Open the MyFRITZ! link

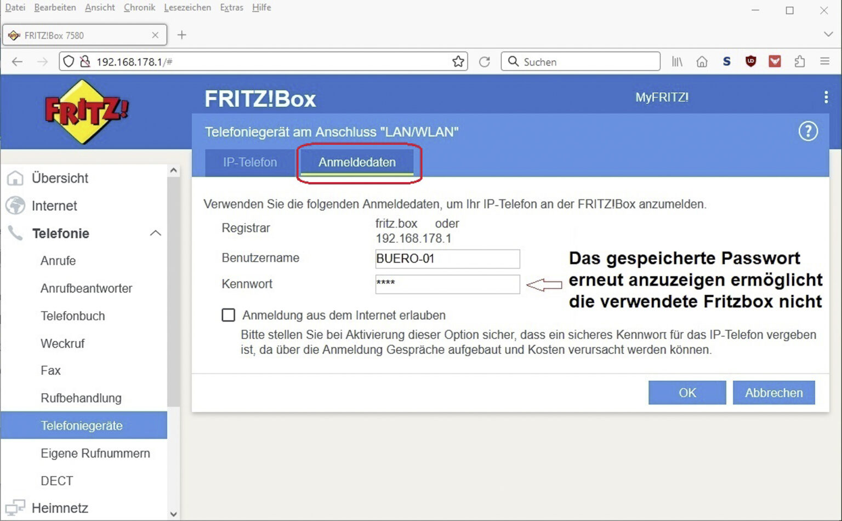coord(662,98)
